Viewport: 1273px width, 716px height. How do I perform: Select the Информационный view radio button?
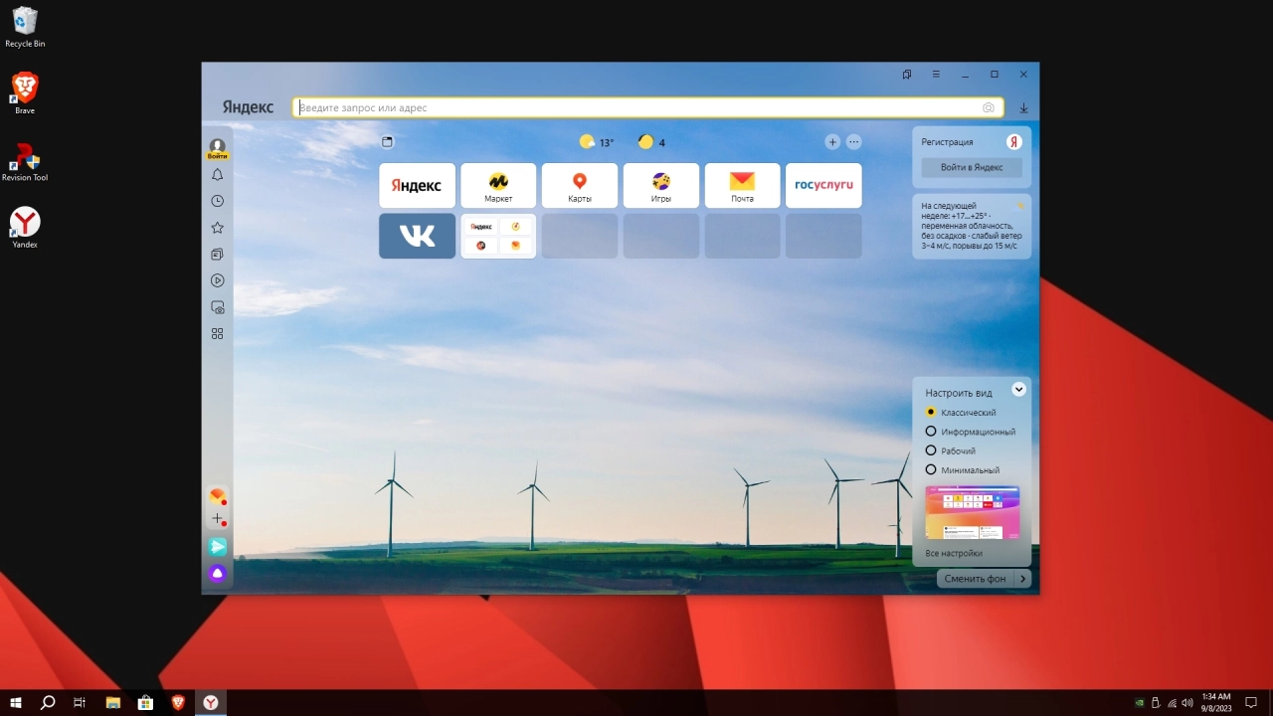click(x=931, y=432)
